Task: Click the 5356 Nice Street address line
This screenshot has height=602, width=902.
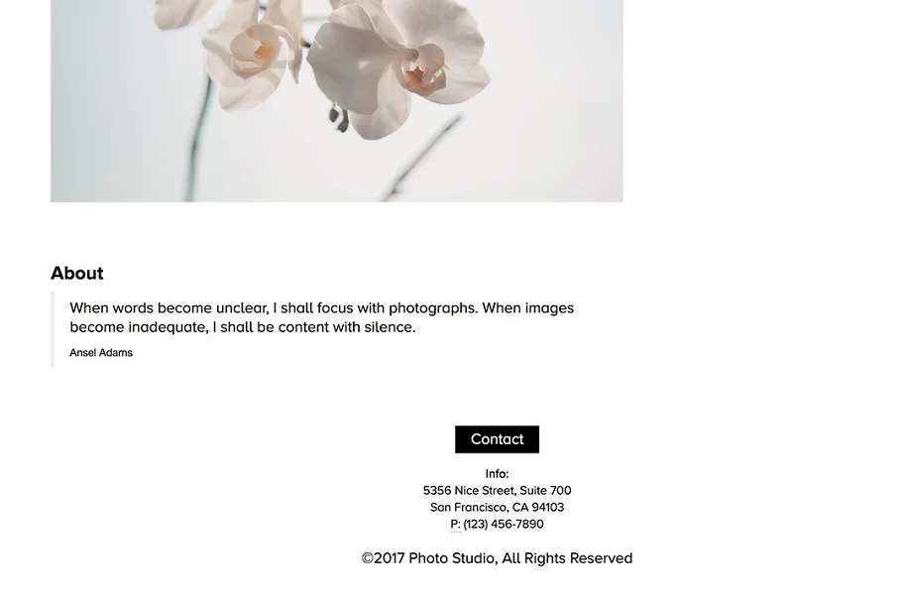Action: (x=497, y=490)
